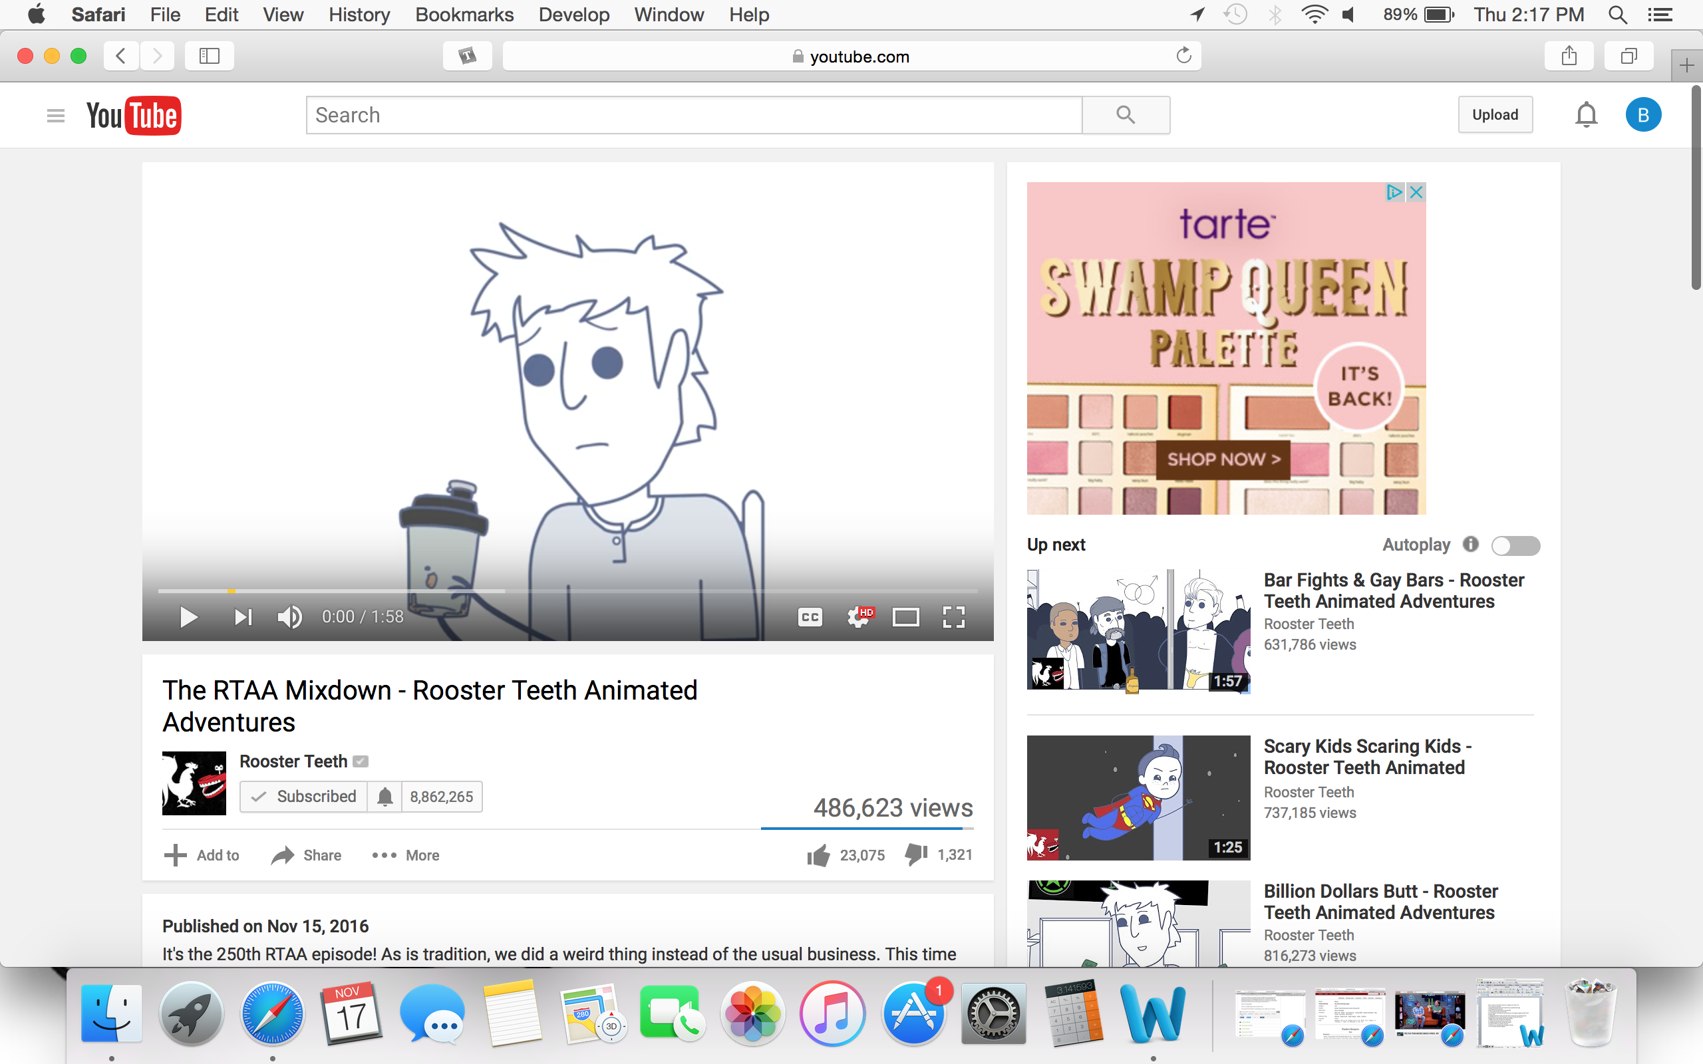Open Scary Kids Scaring Kids thumbnail
This screenshot has width=1703, height=1064.
click(1138, 798)
